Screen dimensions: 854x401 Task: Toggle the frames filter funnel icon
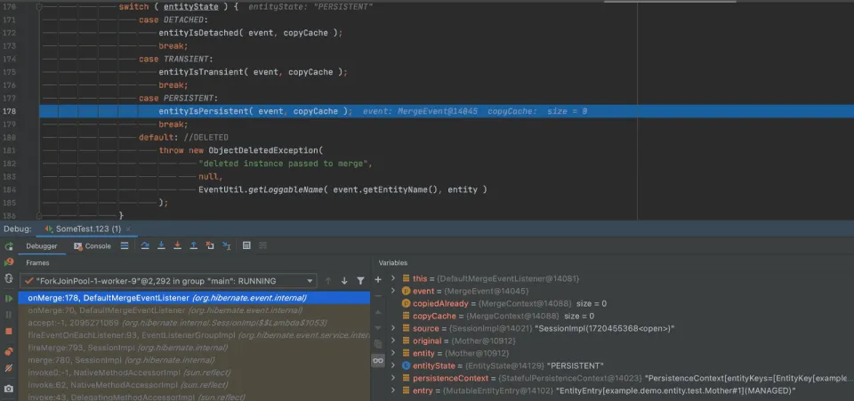point(360,281)
